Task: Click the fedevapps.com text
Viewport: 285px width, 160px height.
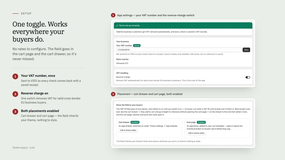Action: pyautogui.click(x=24, y=148)
